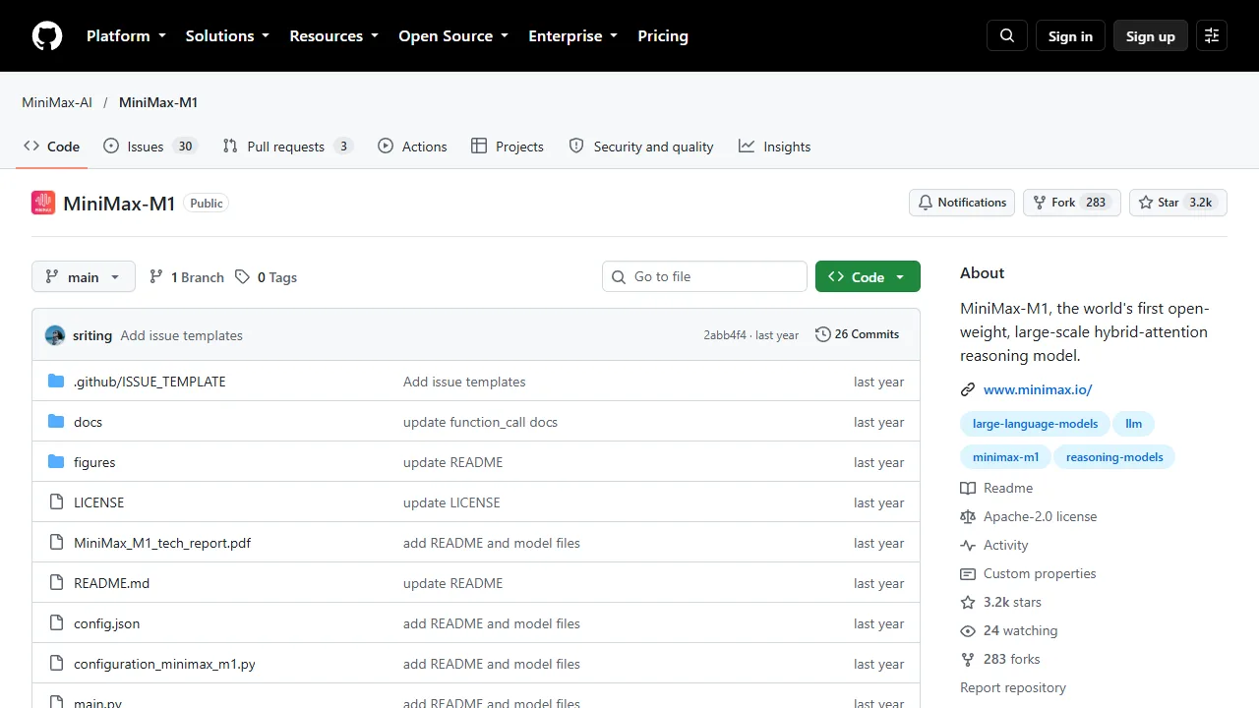Go to the Security and quality tab
The width and height of the screenshot is (1259, 708).
point(641,147)
